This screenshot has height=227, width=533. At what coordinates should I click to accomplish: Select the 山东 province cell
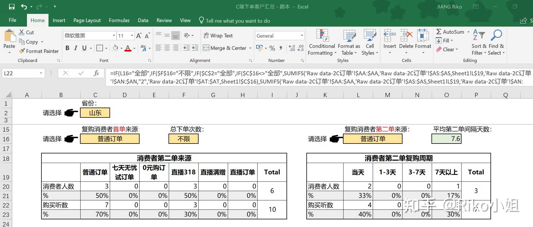click(x=95, y=113)
